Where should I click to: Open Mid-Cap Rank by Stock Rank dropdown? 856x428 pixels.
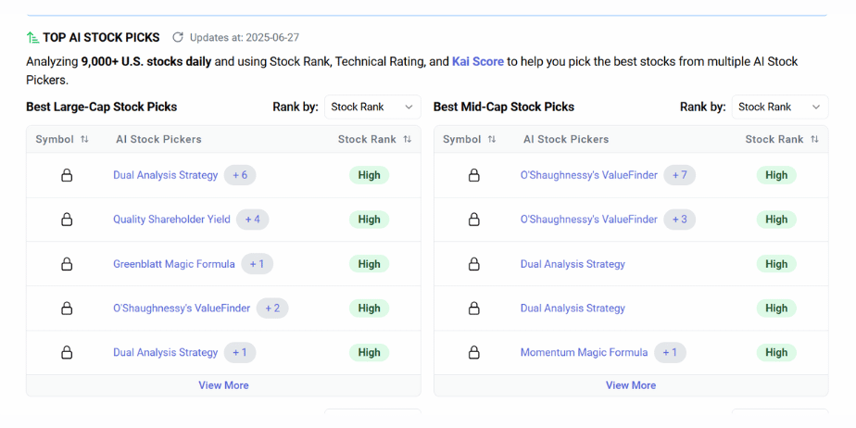tap(780, 107)
